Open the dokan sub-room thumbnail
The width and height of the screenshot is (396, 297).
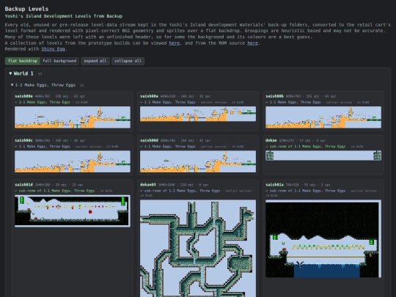[323, 155]
